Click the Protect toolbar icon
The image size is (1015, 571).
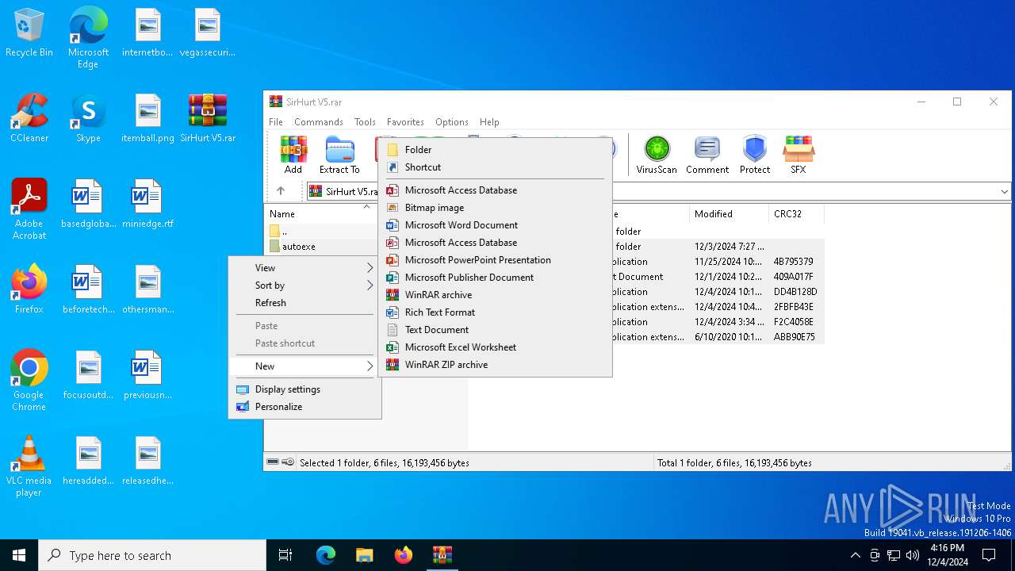755,155
